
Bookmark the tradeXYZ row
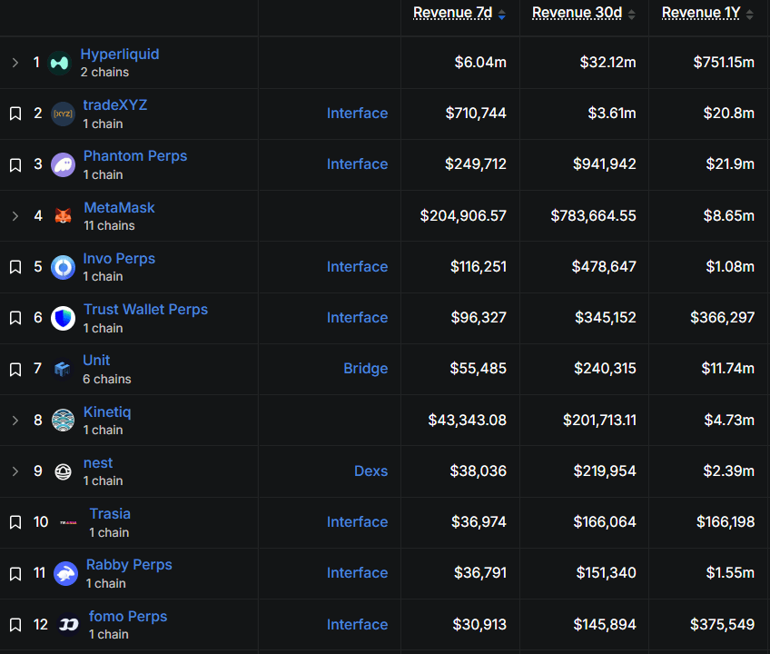(15, 114)
